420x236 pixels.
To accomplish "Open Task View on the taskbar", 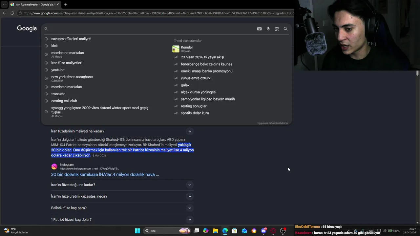I will pos(196,231).
